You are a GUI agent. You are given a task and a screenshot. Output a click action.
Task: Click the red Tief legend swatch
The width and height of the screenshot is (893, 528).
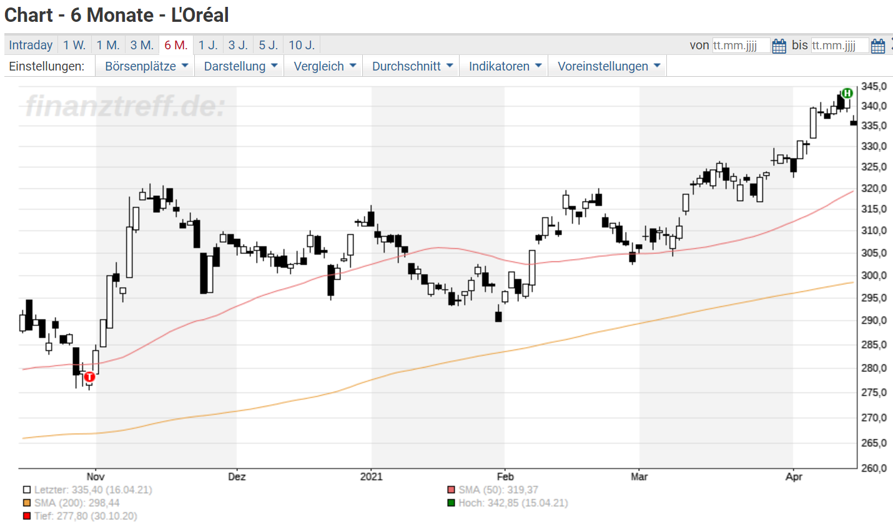point(27,516)
